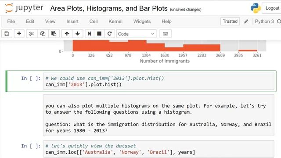Open the Cell menu
This screenshot has height=158, width=281.
point(94,22)
